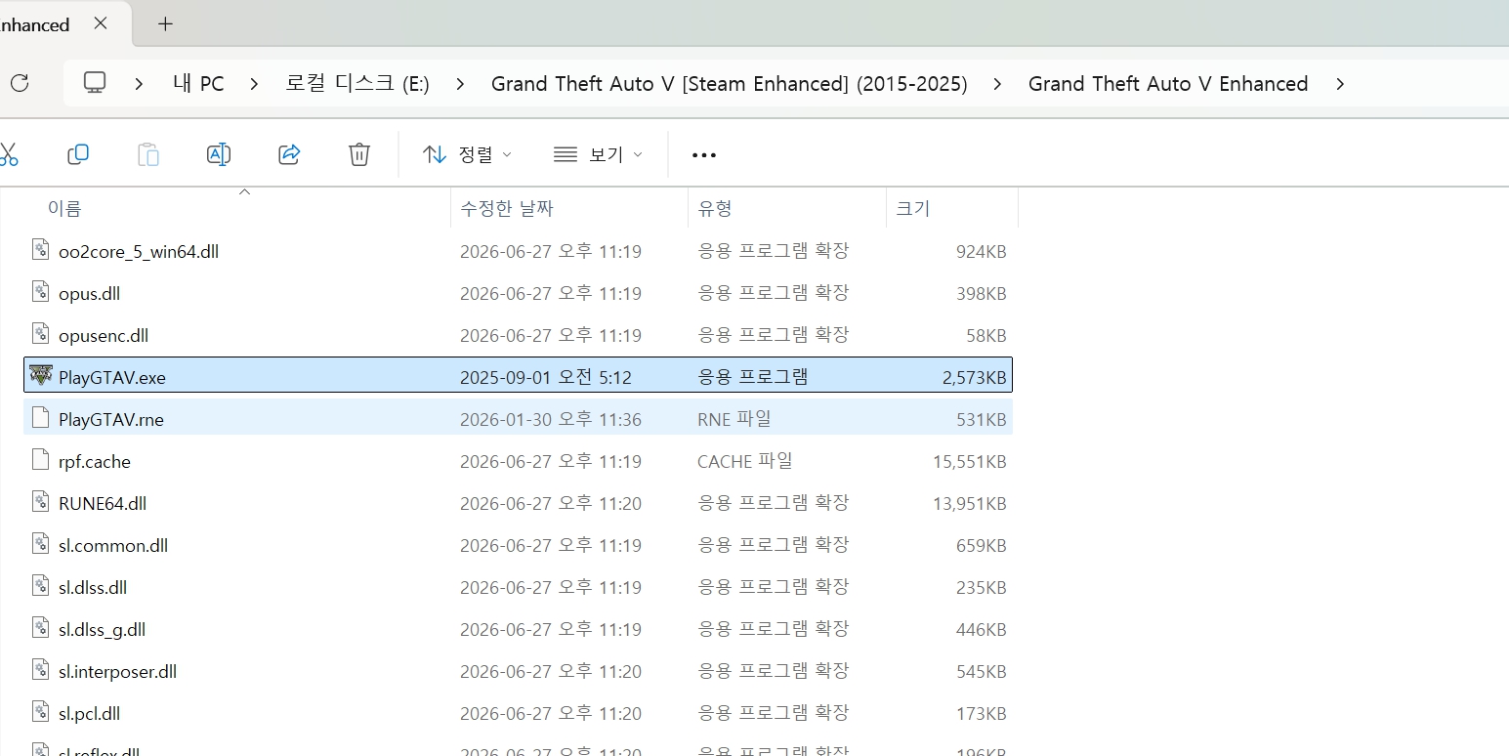Image resolution: width=1509 pixels, height=756 pixels.
Task: Expand chevron after Grand Theft Auto V Enhanced
Action: [x=1340, y=84]
